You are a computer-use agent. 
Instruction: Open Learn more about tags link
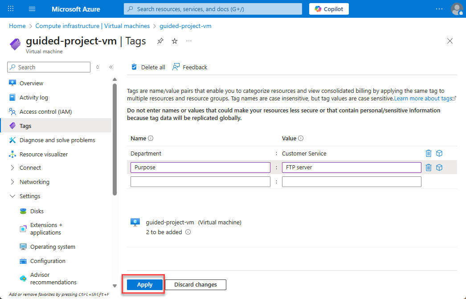[423, 99]
